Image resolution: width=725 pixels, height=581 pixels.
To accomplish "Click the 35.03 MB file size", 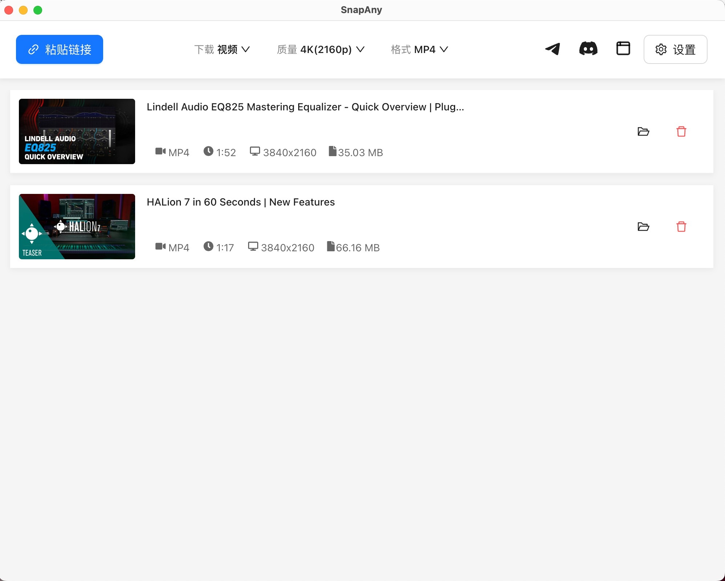I will point(360,153).
